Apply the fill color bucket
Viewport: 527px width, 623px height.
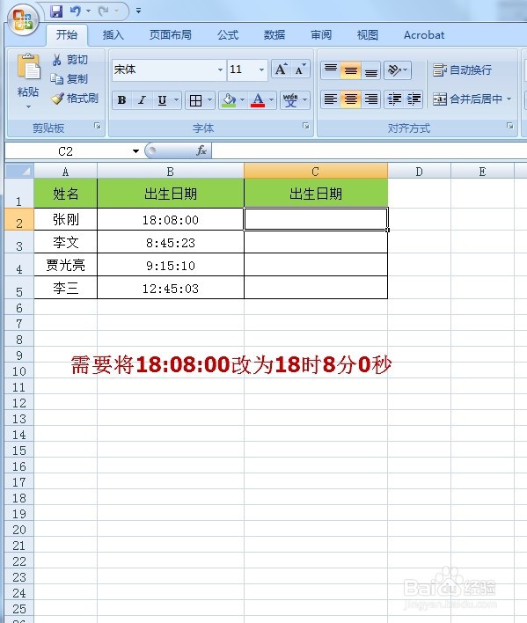[229, 100]
